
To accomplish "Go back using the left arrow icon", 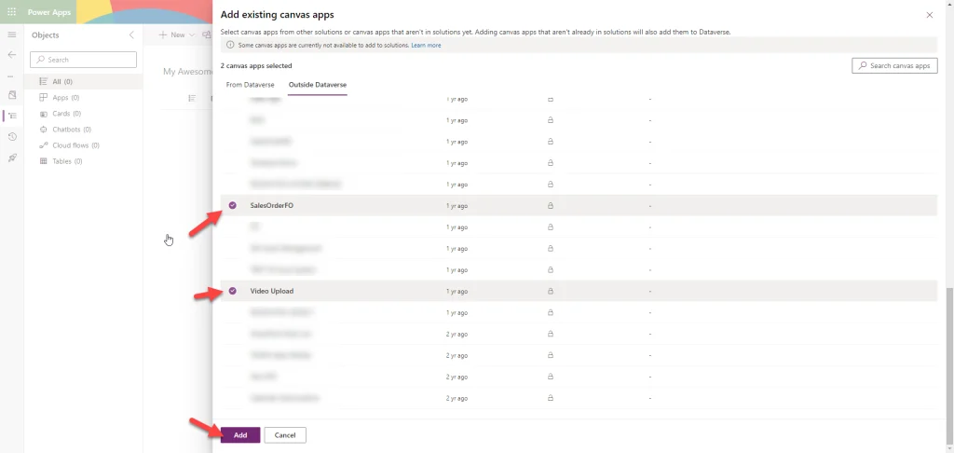I will coord(11,55).
